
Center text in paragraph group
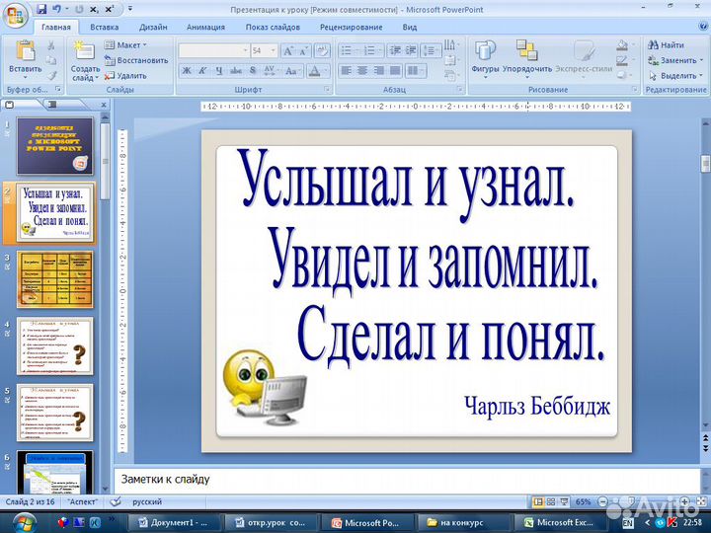click(362, 71)
